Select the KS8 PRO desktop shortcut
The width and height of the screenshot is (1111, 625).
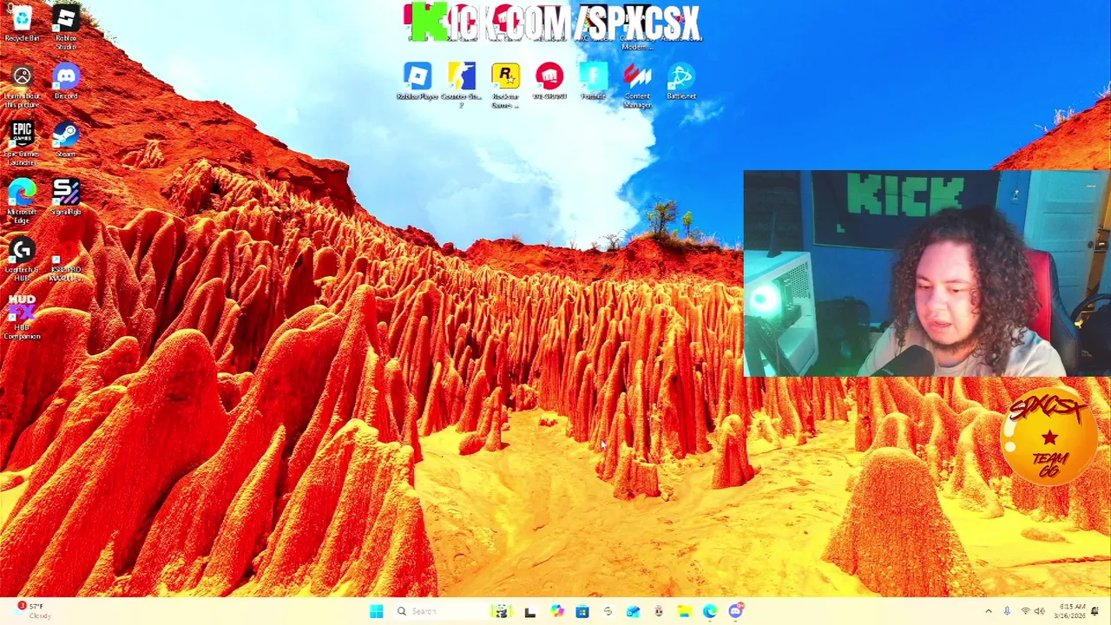tap(66, 267)
